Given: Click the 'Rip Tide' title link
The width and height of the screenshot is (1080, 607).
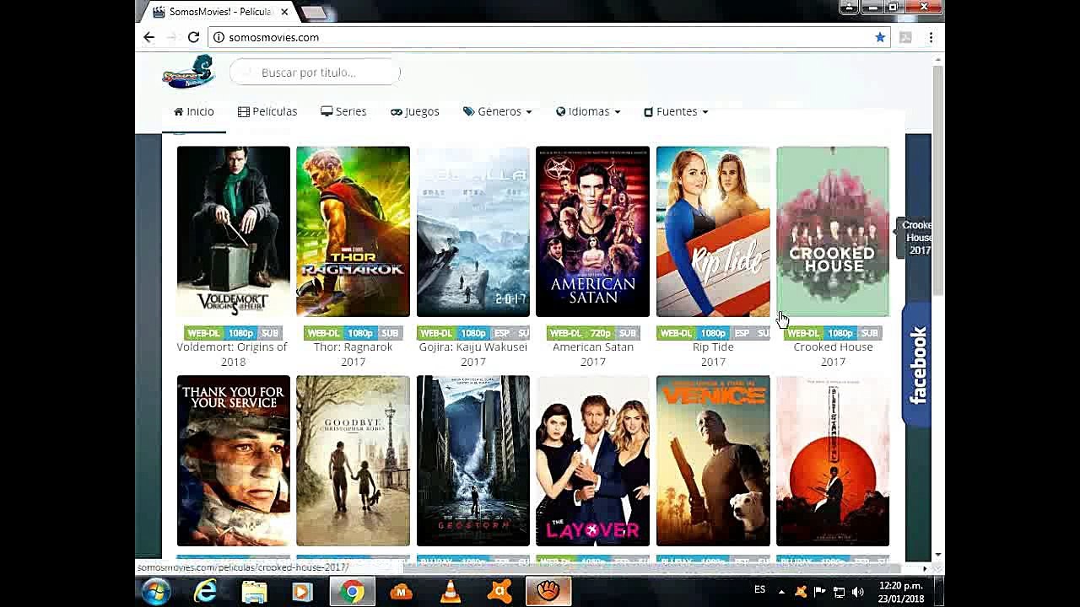Looking at the screenshot, I should click(713, 346).
